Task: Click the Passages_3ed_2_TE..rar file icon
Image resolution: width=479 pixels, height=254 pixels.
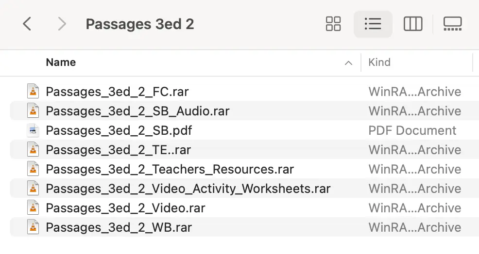Action: (33, 149)
